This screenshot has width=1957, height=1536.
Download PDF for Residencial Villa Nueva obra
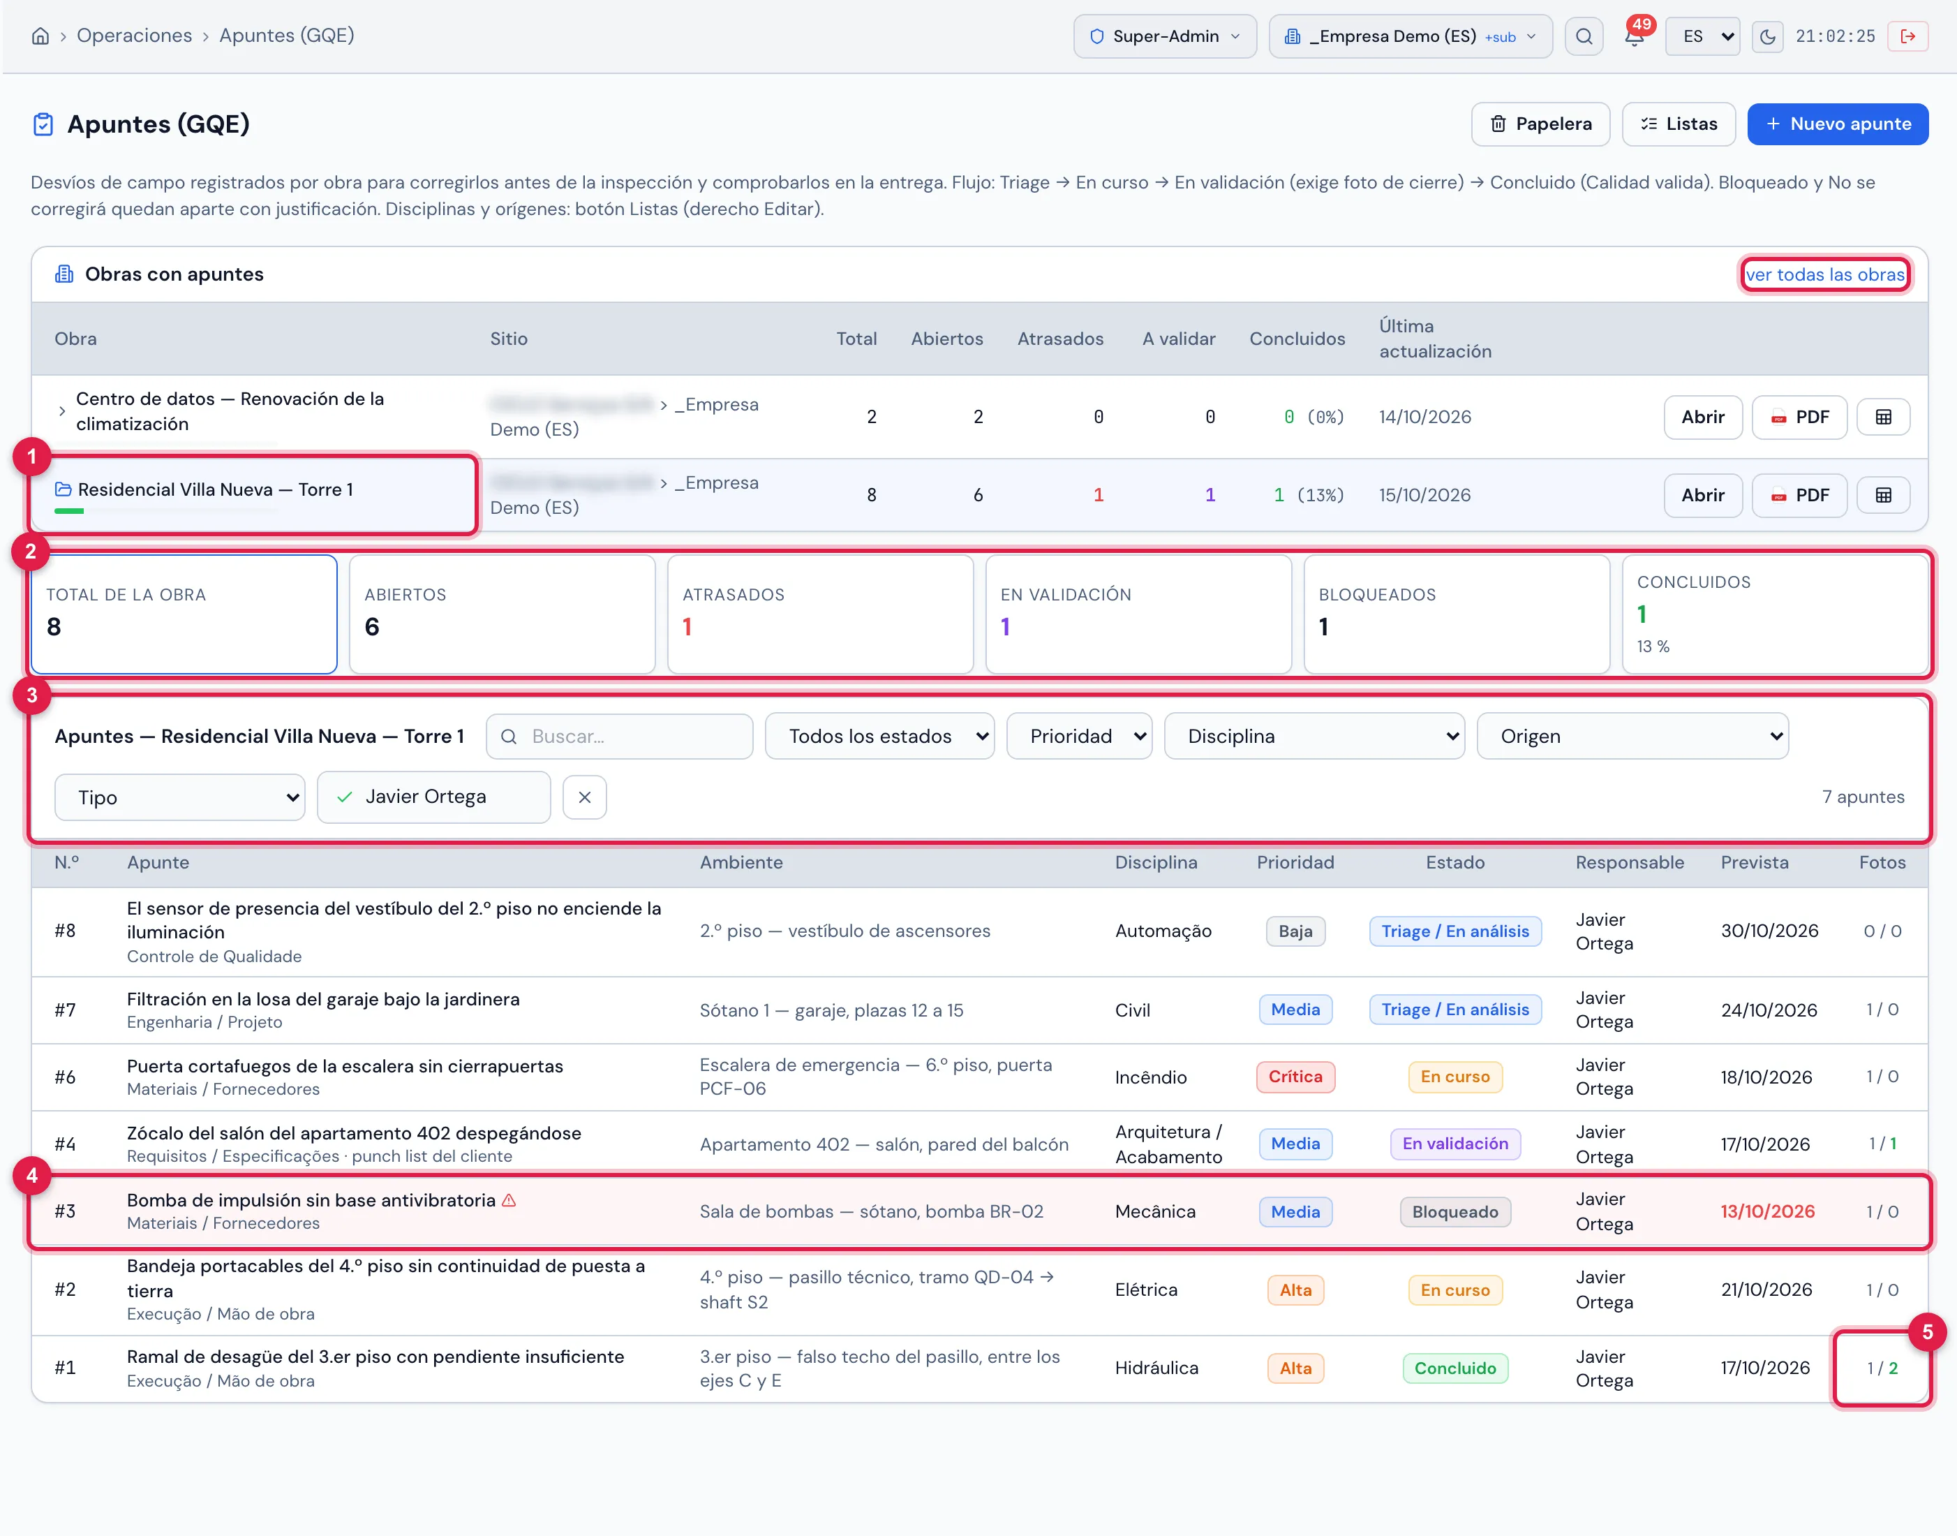[x=1799, y=496]
